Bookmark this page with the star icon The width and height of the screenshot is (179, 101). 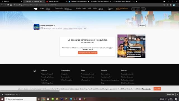pyautogui.click(x=167, y=5)
